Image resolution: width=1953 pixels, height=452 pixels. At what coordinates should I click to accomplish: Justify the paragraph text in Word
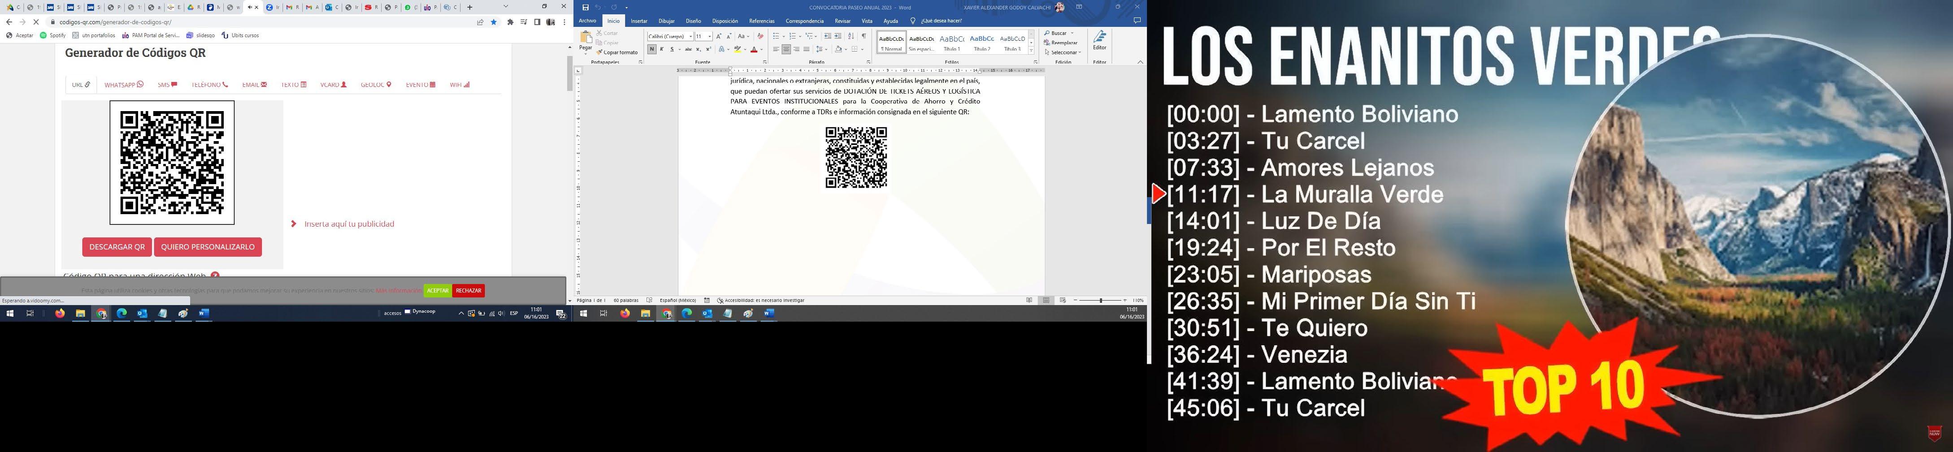pyautogui.click(x=806, y=49)
